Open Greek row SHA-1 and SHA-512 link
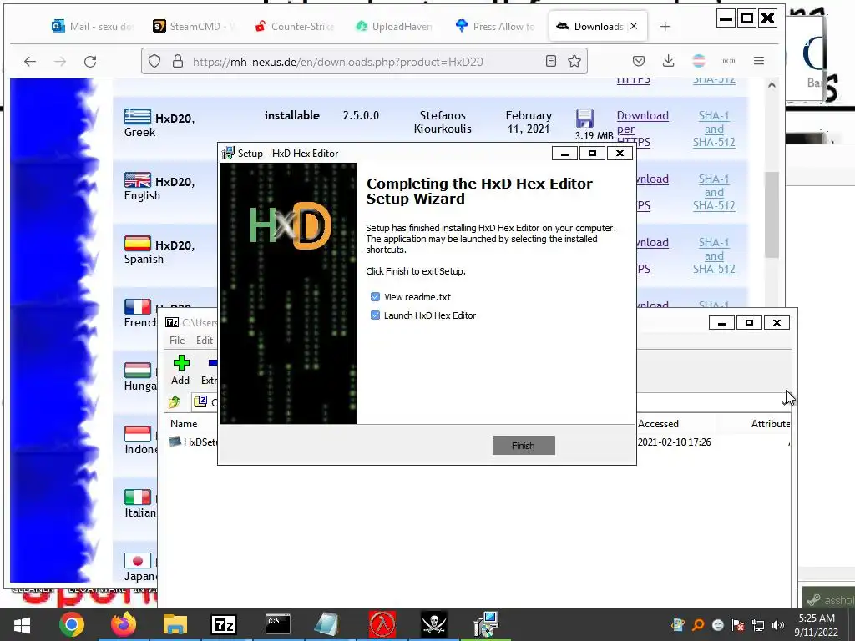Image resolution: width=855 pixels, height=641 pixels. click(x=714, y=129)
